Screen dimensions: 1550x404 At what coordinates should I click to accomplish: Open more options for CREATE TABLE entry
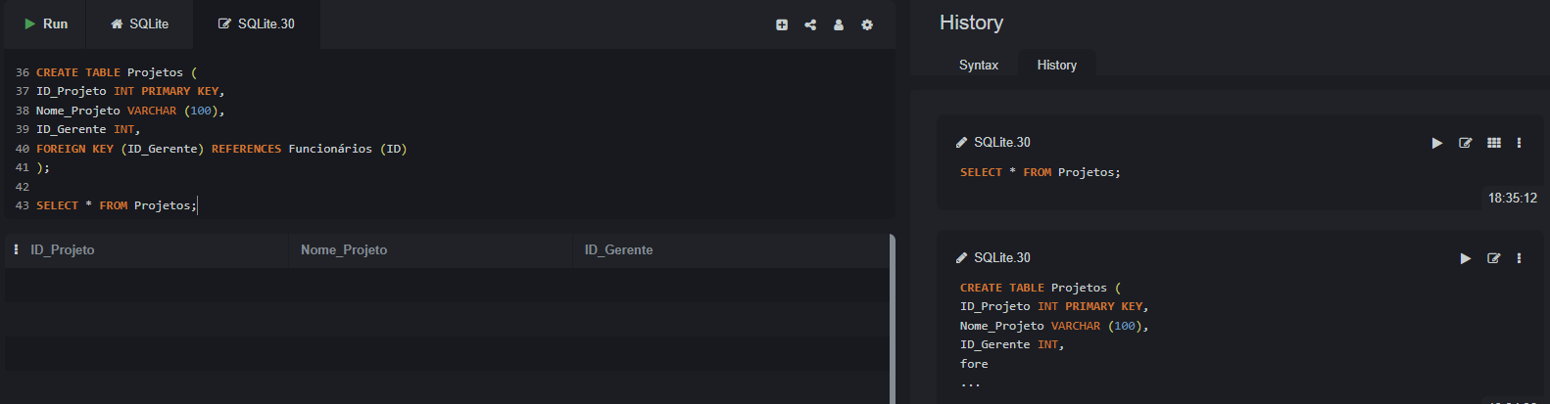[1520, 258]
